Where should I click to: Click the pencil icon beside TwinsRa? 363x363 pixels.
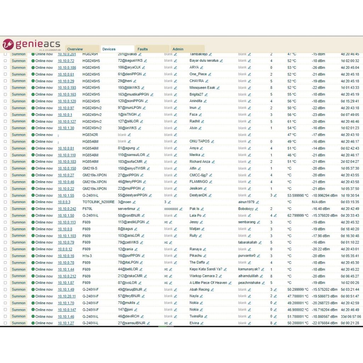coord(205,317)
